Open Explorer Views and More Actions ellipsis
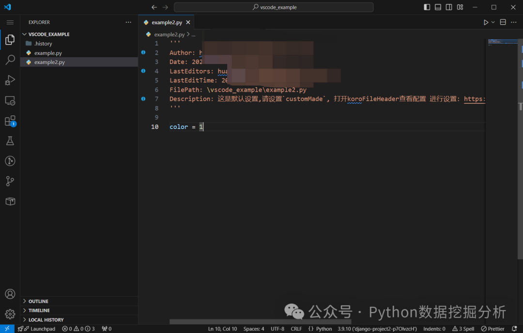Viewport: 523px width, 333px height. click(128, 22)
